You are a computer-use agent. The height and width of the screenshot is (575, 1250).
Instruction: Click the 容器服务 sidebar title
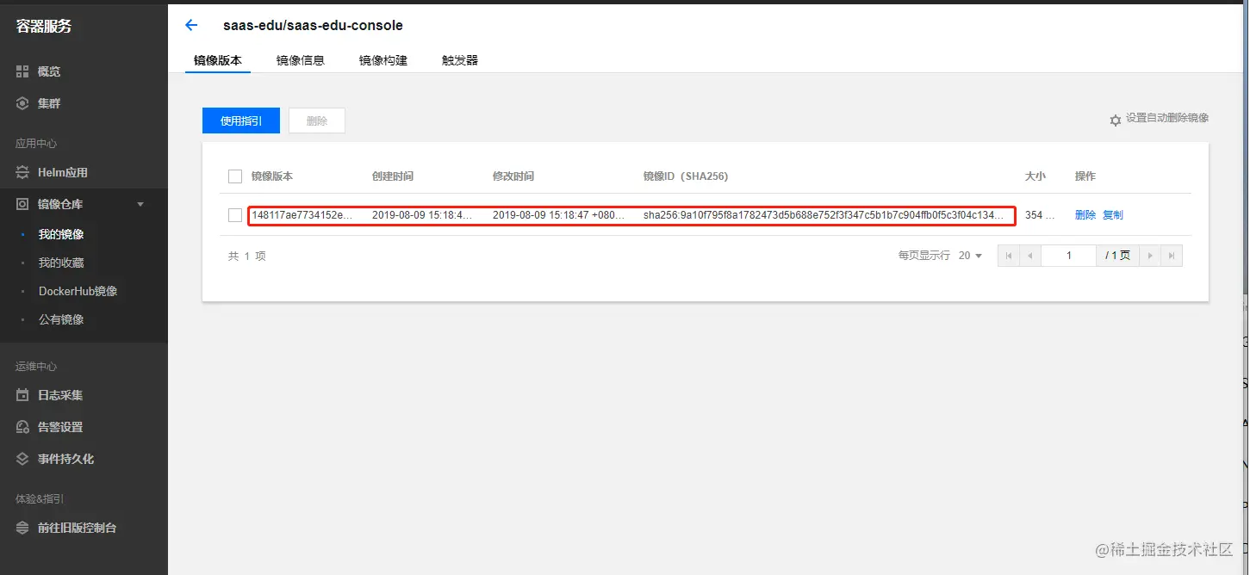coord(44,26)
